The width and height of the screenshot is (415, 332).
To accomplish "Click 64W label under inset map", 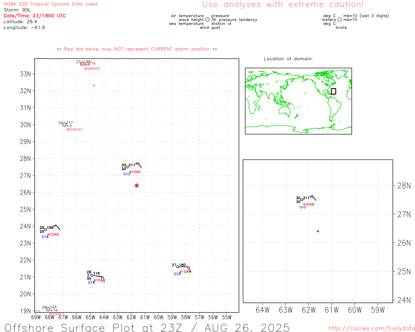I will [x=263, y=310].
